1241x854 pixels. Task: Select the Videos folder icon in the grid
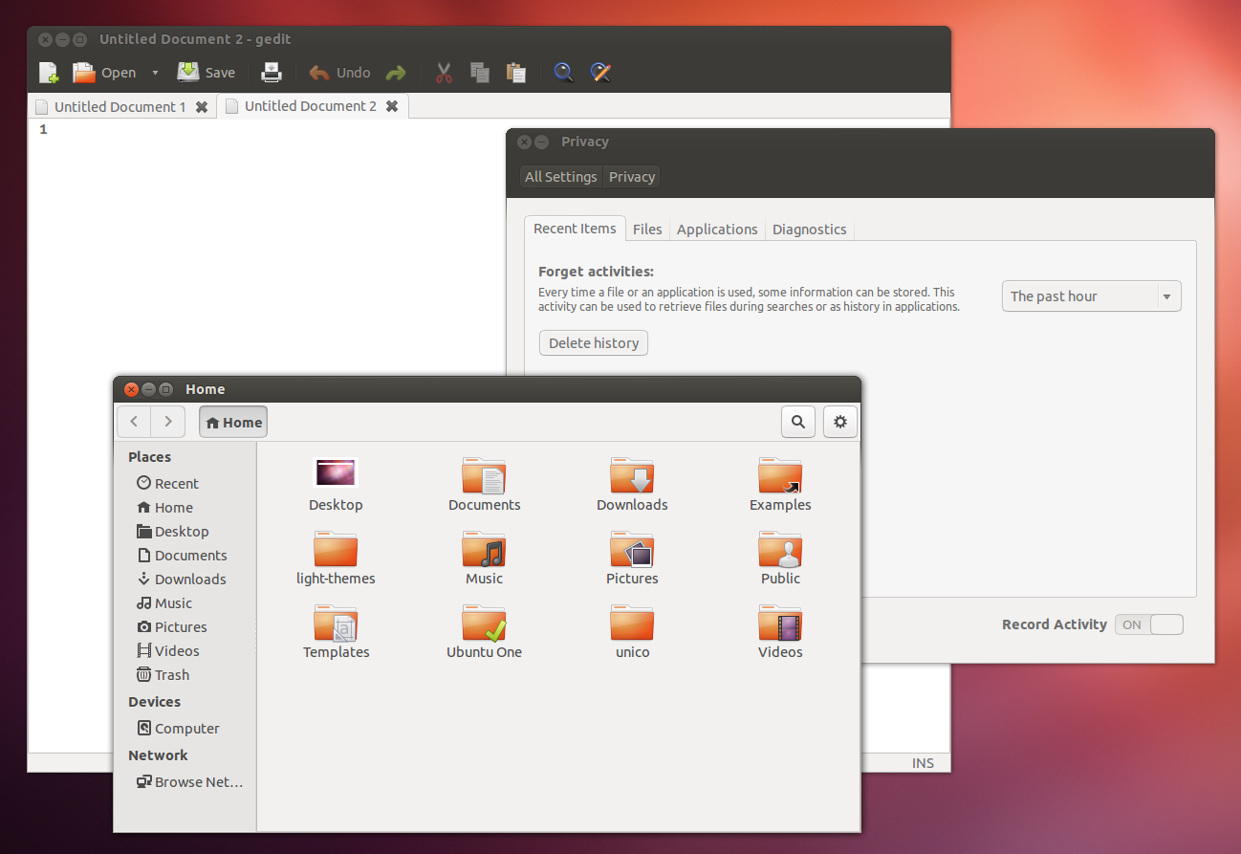[780, 622]
